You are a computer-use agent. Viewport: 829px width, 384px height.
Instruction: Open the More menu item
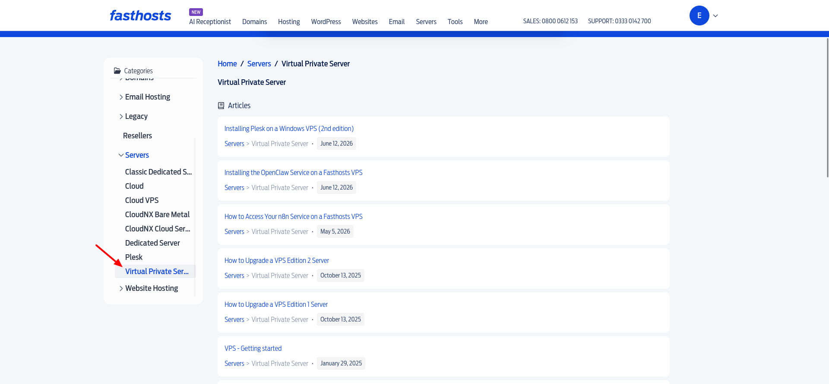(x=481, y=22)
